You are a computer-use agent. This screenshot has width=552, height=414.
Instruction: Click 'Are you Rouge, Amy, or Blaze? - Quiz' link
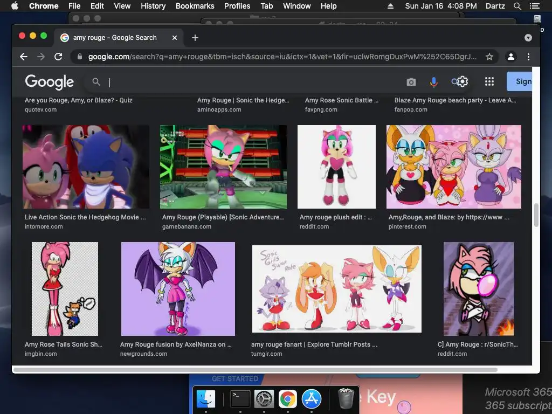79,100
